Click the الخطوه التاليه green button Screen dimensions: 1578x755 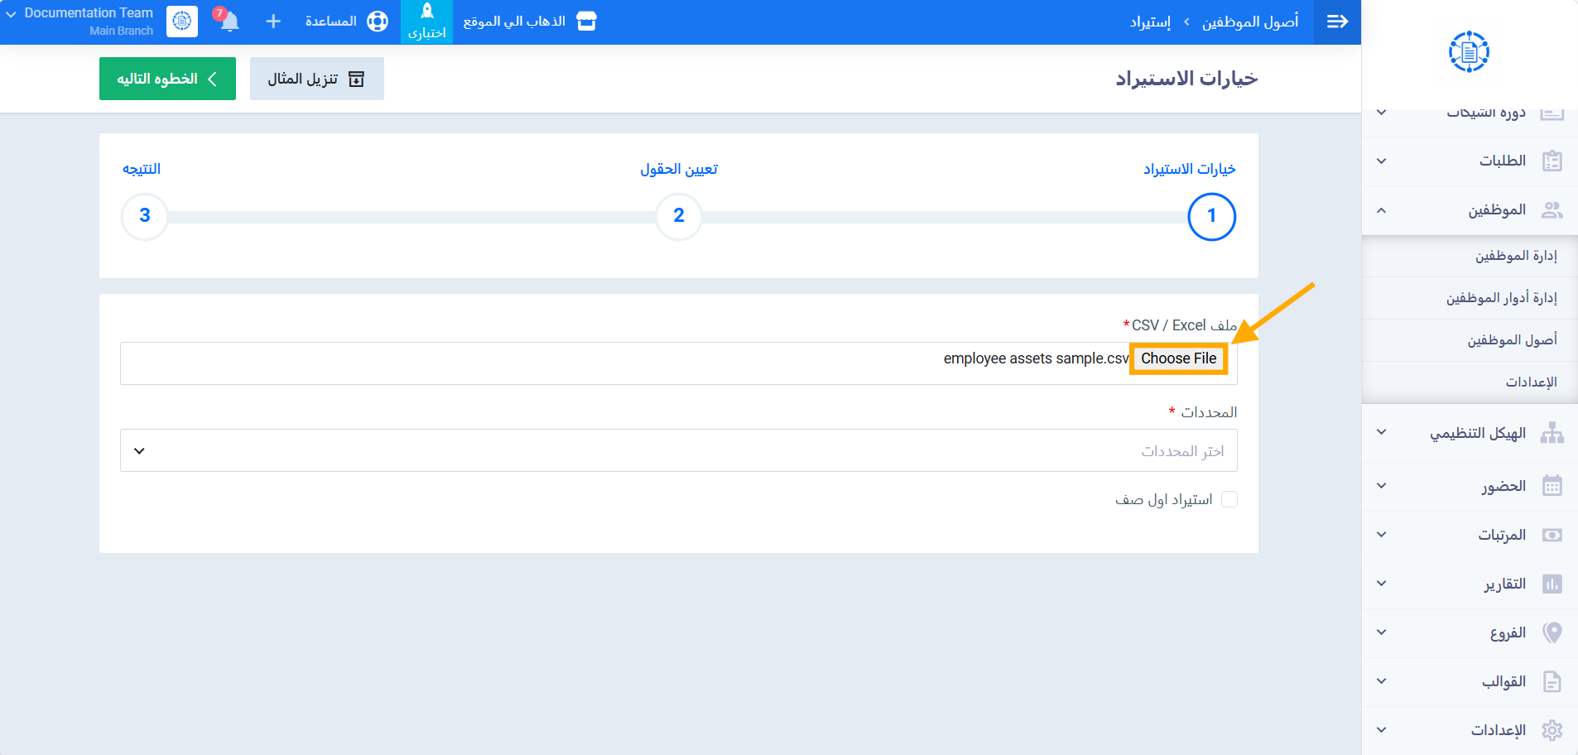click(167, 79)
